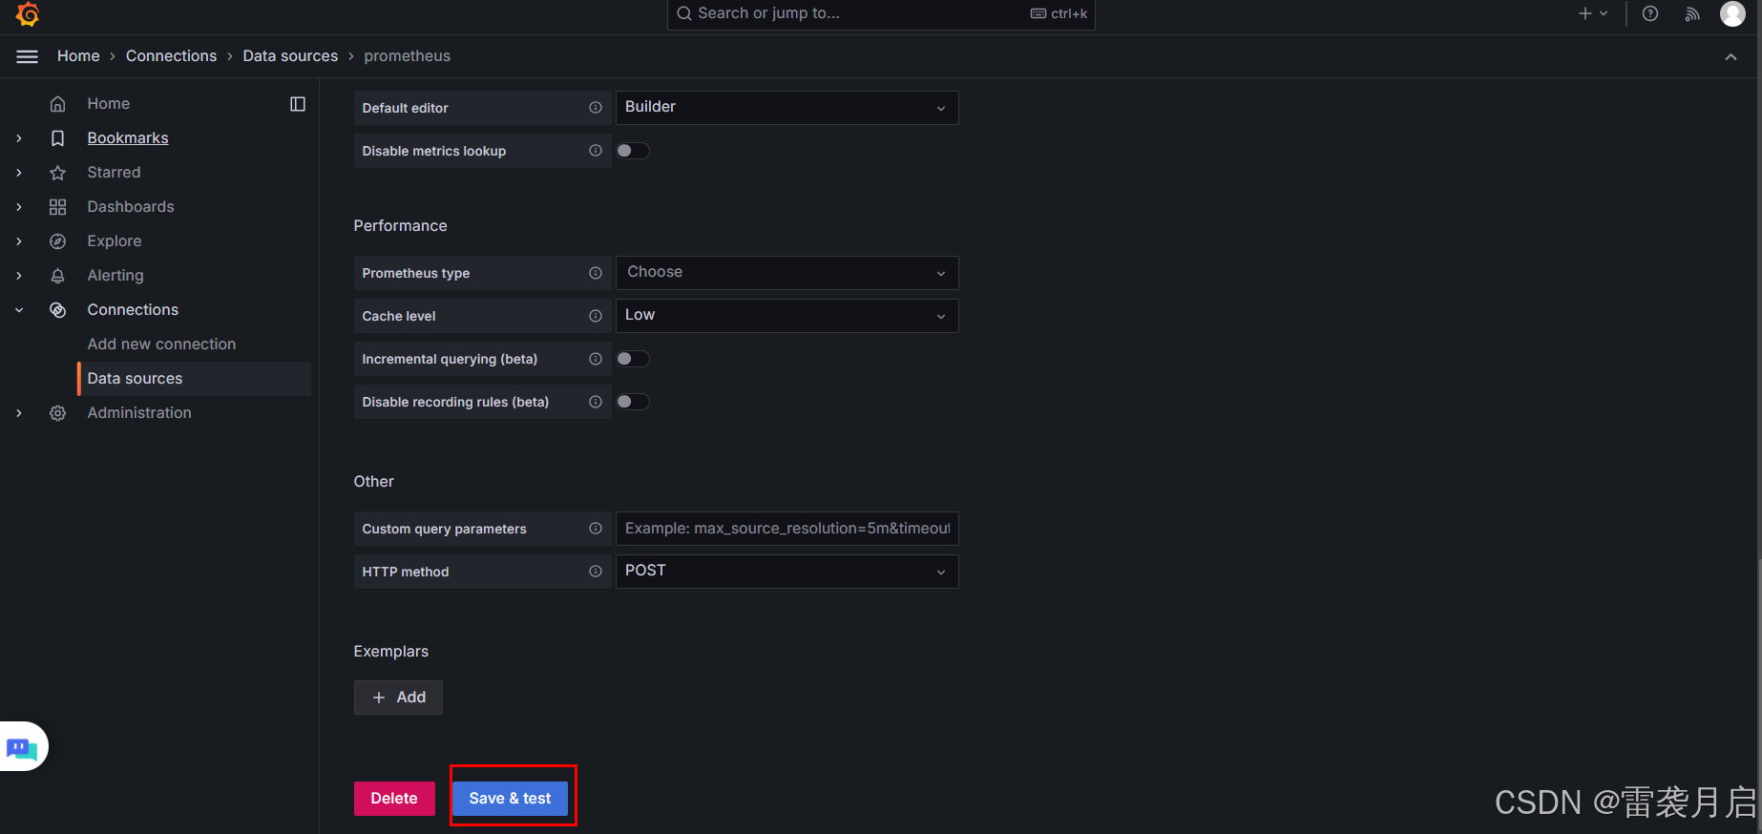Image resolution: width=1762 pixels, height=834 pixels.
Task: Open Dashboards in sidebar menu
Action: [131, 207]
